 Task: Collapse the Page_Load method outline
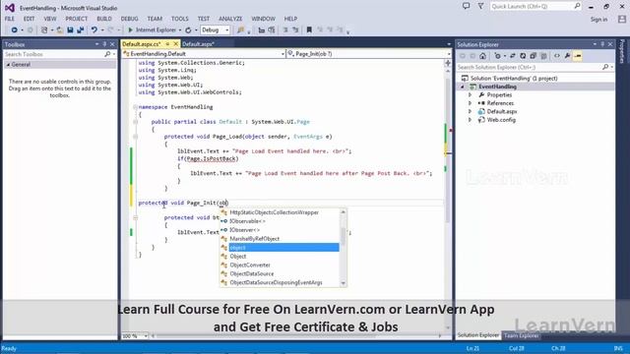136,137
